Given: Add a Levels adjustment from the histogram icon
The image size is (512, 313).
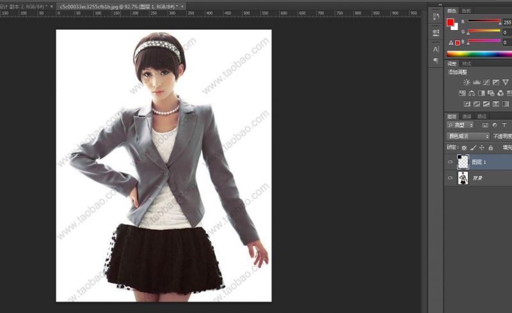Looking at the screenshot, I should coord(476,83).
